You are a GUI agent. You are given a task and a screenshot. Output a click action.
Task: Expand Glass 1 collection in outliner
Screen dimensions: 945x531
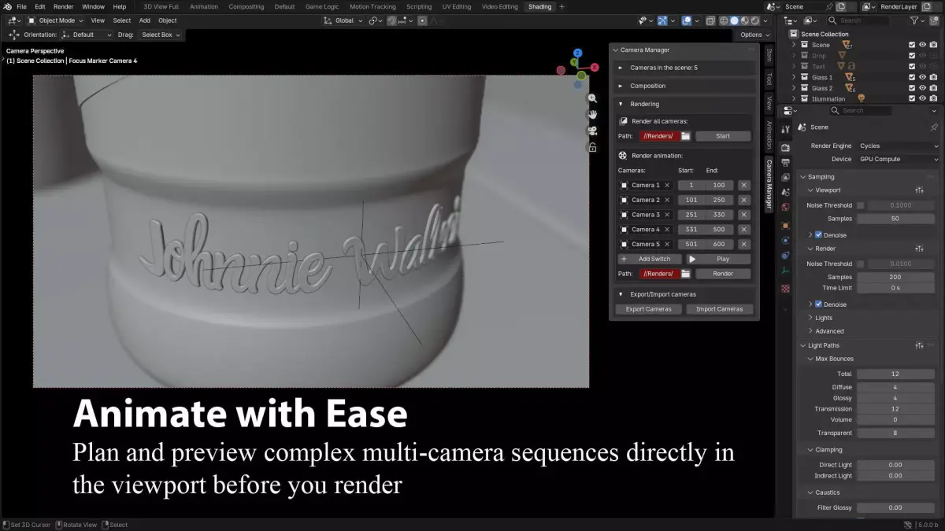click(795, 77)
